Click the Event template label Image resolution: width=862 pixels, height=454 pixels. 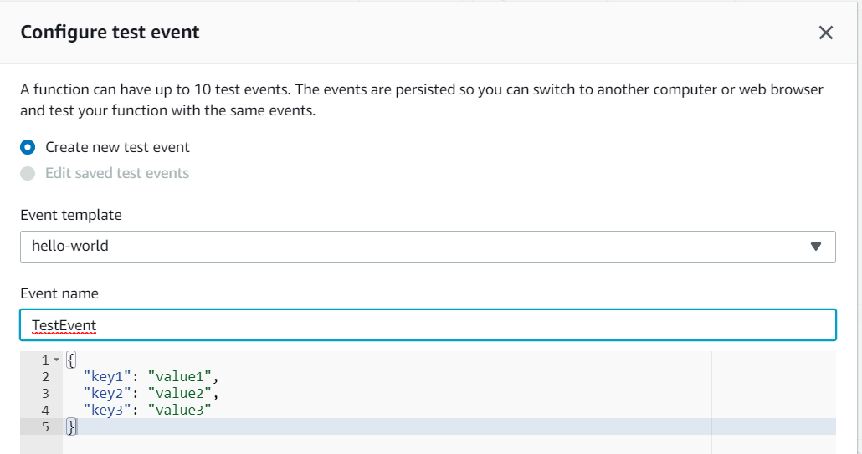(x=71, y=215)
